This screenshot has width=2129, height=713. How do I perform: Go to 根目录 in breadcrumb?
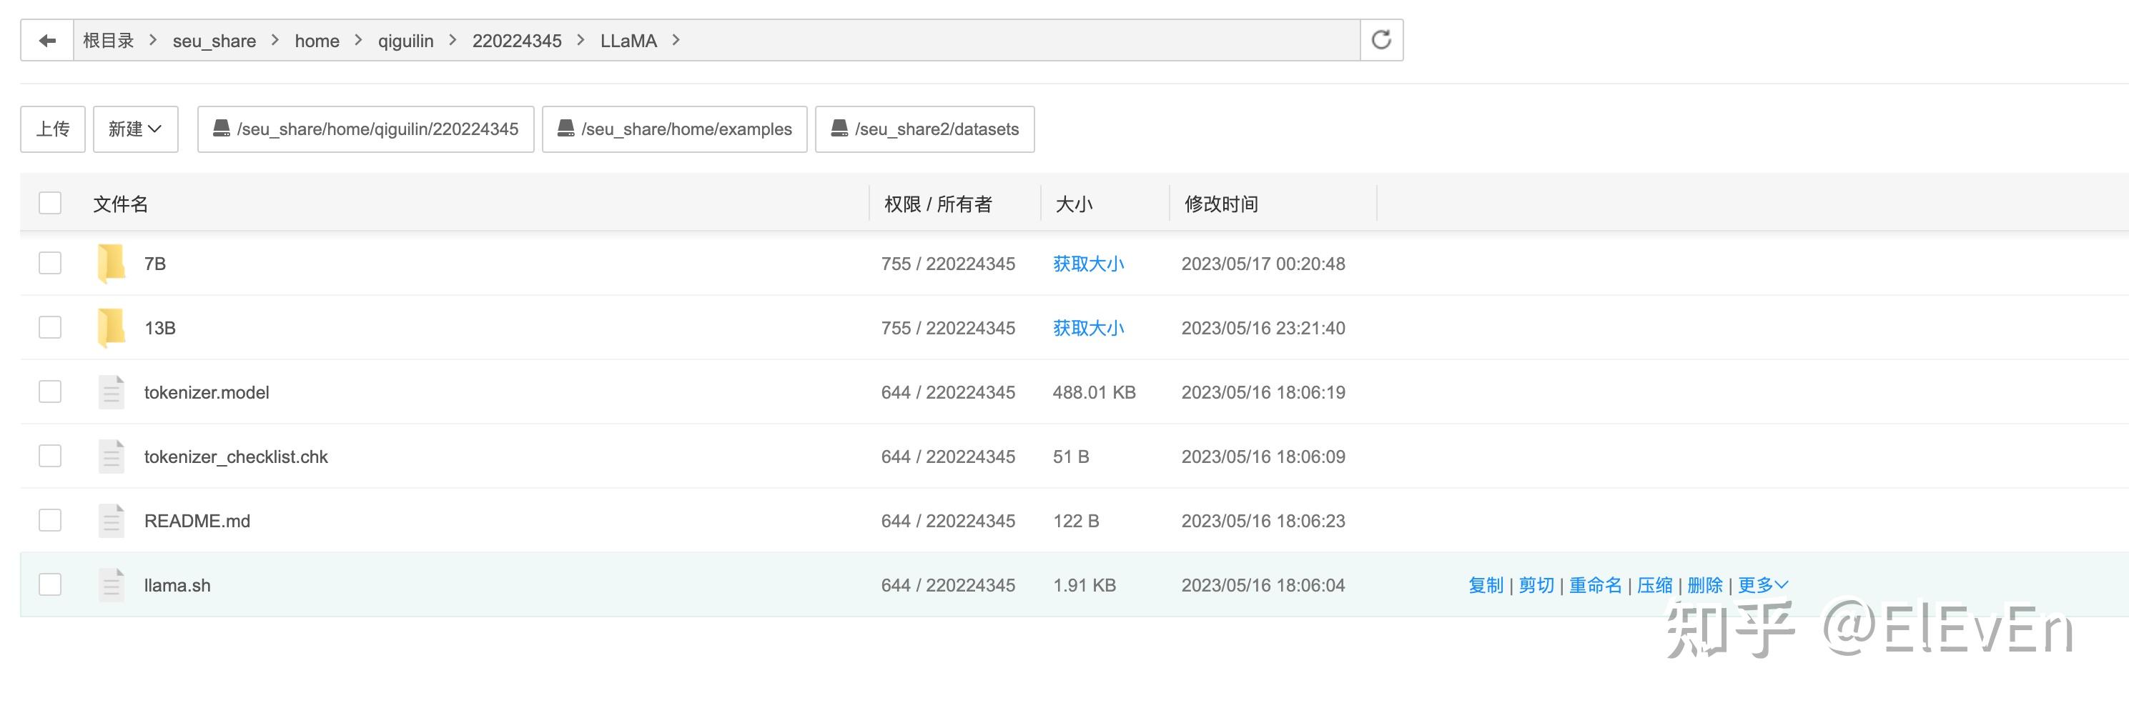point(108,41)
